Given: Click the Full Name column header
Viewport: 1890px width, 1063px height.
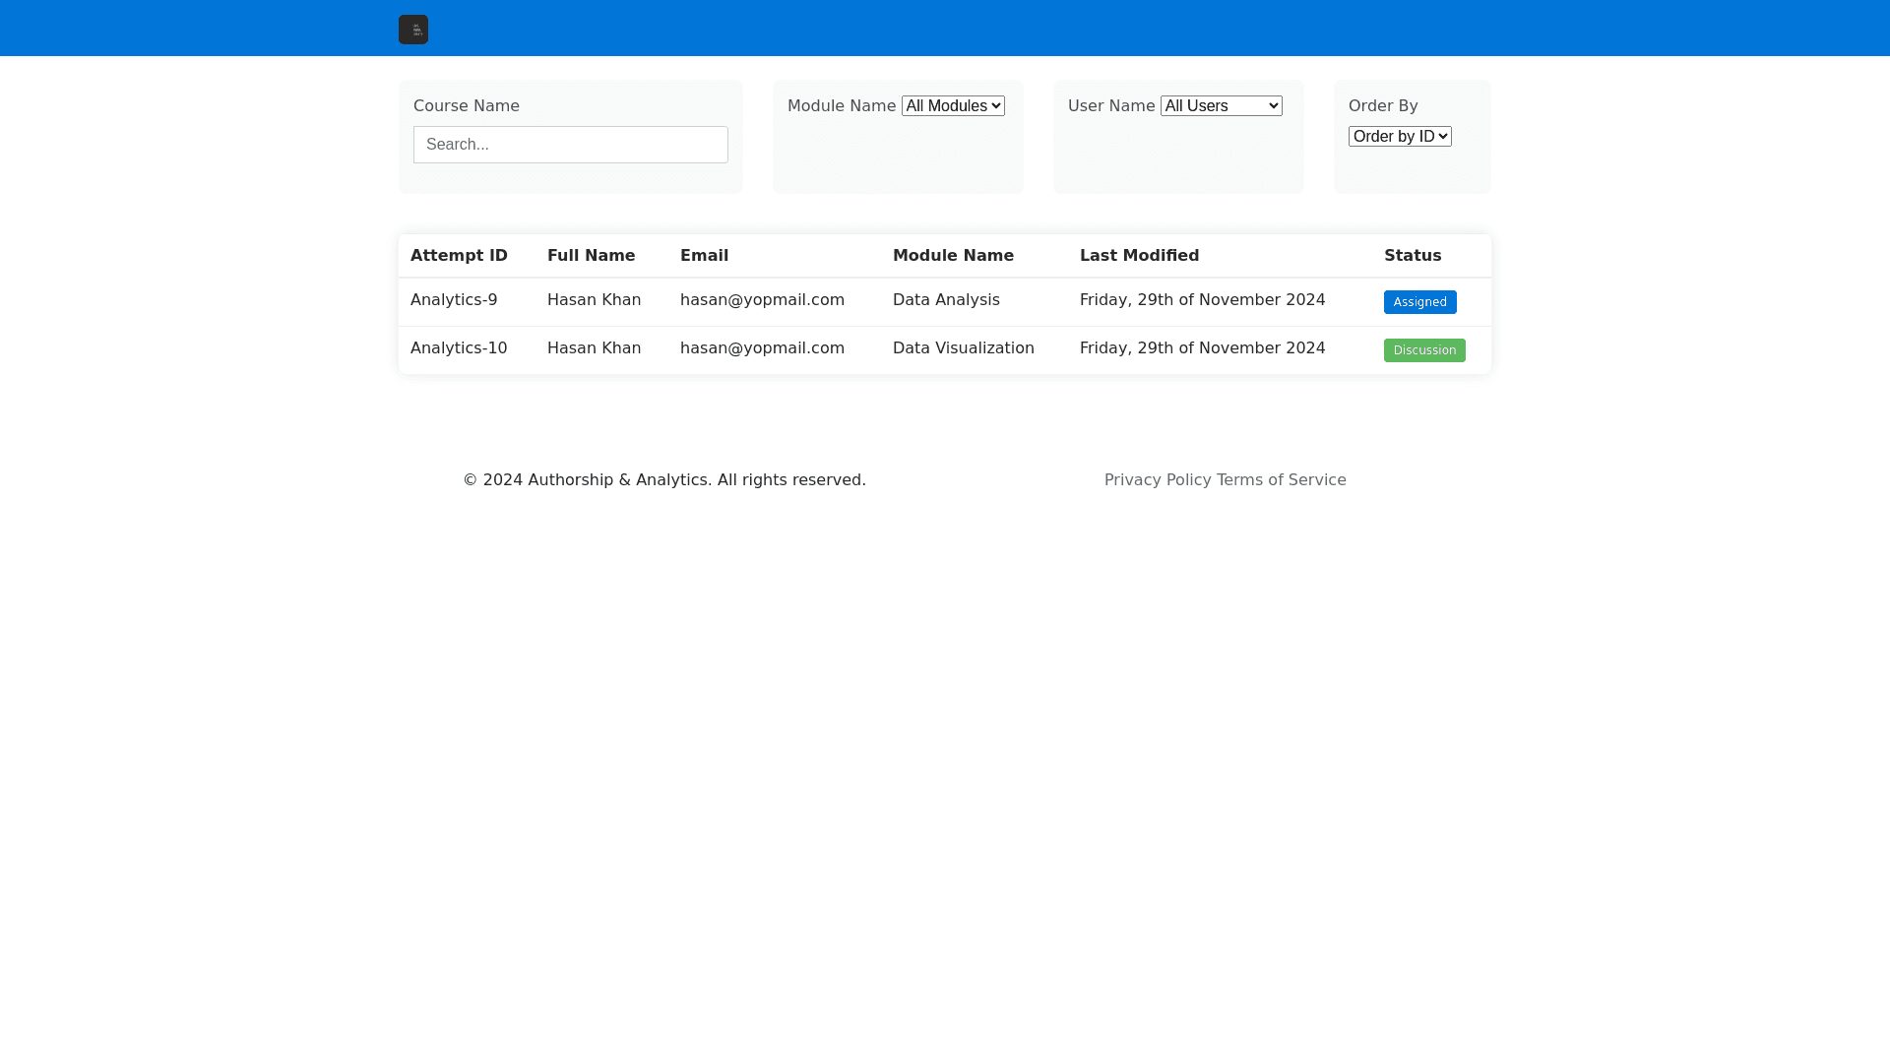Looking at the screenshot, I should coord(591,256).
